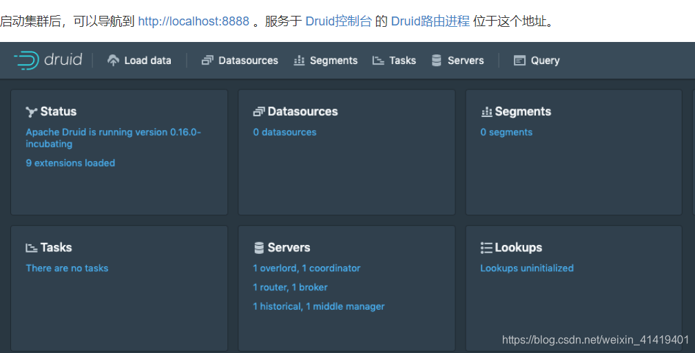Click the Druid logo icon
The height and width of the screenshot is (353, 695).
(27, 61)
